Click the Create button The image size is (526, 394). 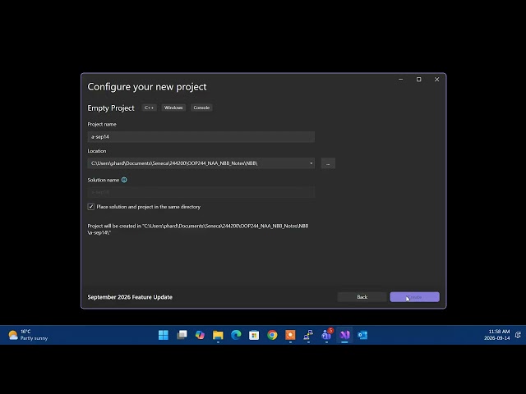pos(414,297)
